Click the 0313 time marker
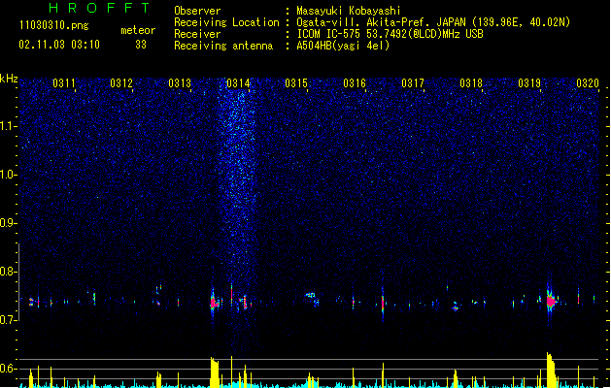The width and height of the screenshot is (611, 388). point(180,83)
